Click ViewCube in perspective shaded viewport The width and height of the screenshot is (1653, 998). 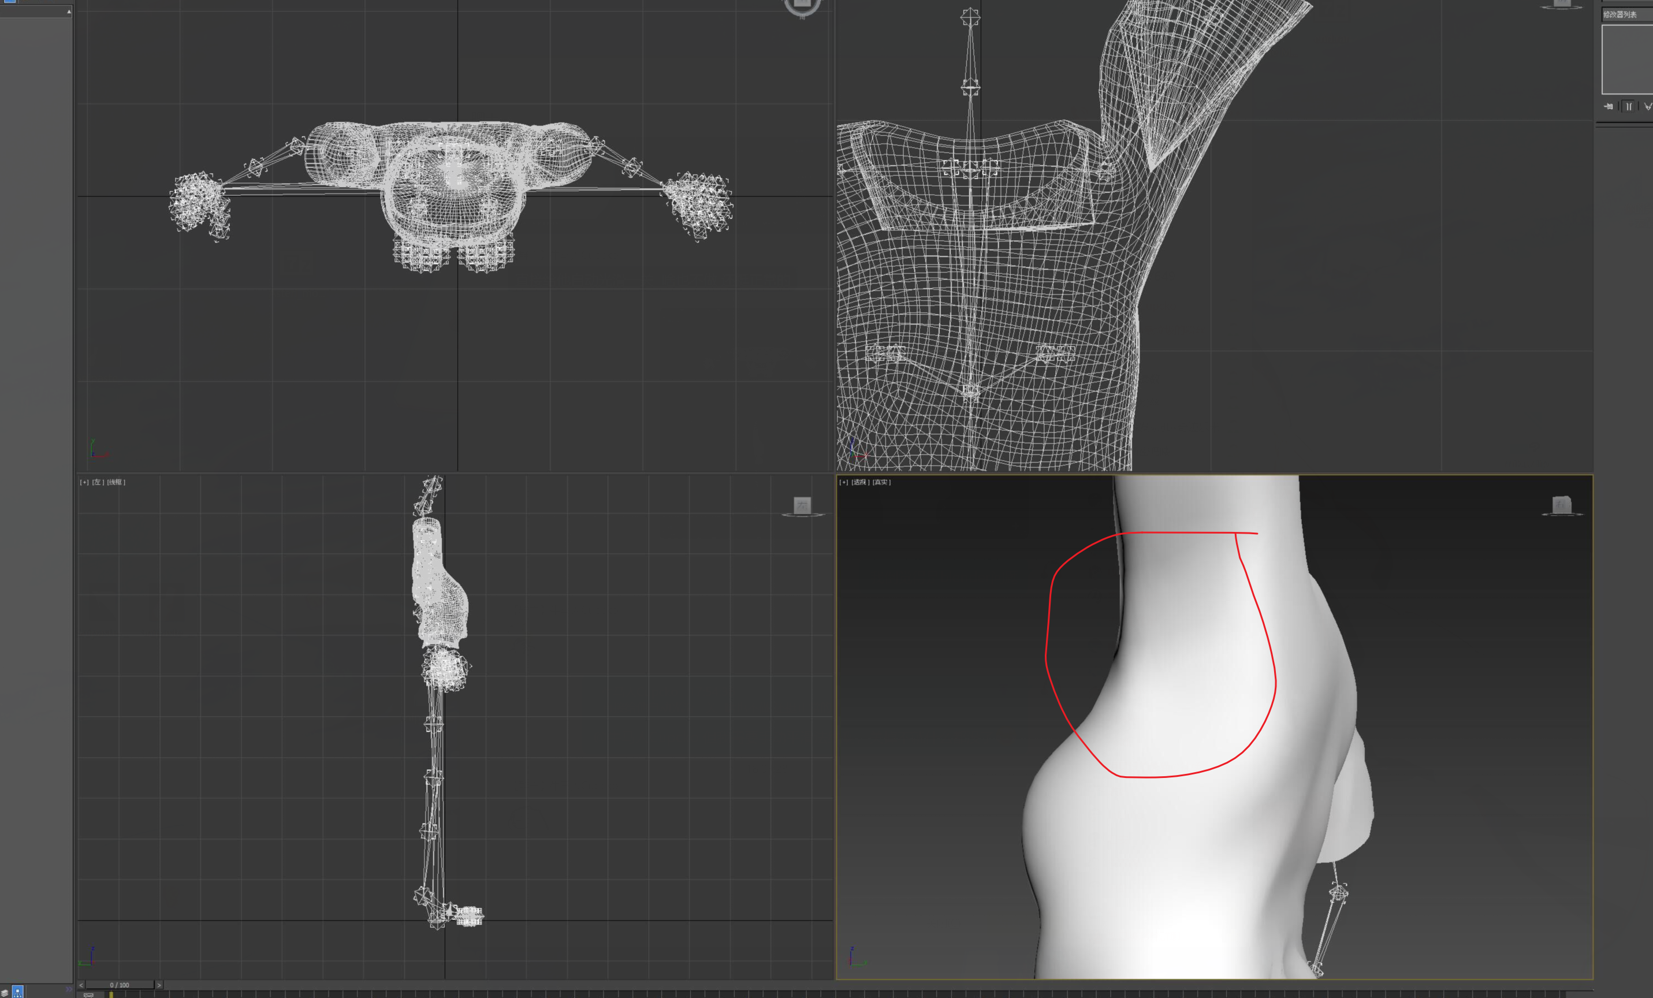tap(1562, 505)
